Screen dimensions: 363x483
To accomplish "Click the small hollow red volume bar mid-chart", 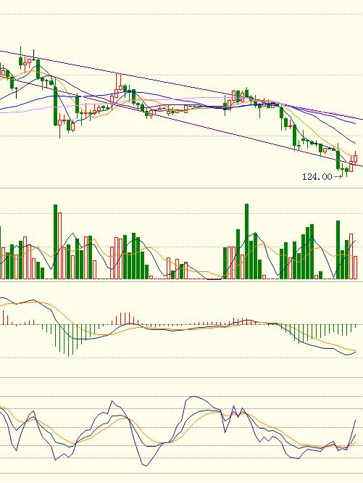I will pyautogui.click(x=151, y=277).
